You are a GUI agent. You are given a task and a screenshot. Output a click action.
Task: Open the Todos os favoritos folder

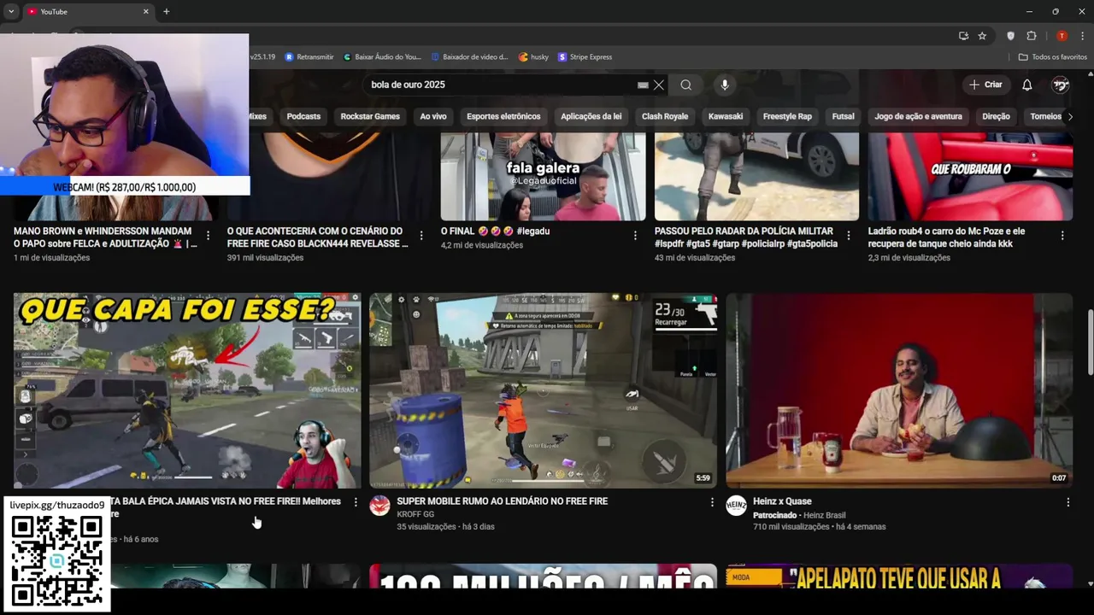(1052, 57)
